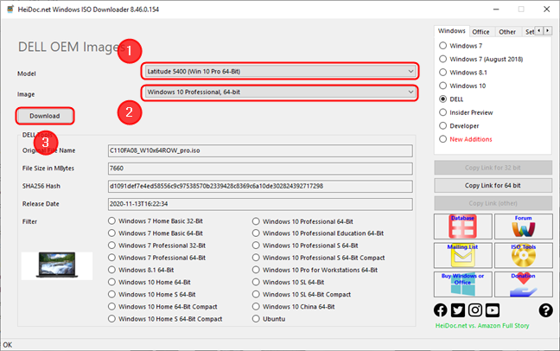Select the Windows 7 radio button
560x351 pixels.
(442, 46)
